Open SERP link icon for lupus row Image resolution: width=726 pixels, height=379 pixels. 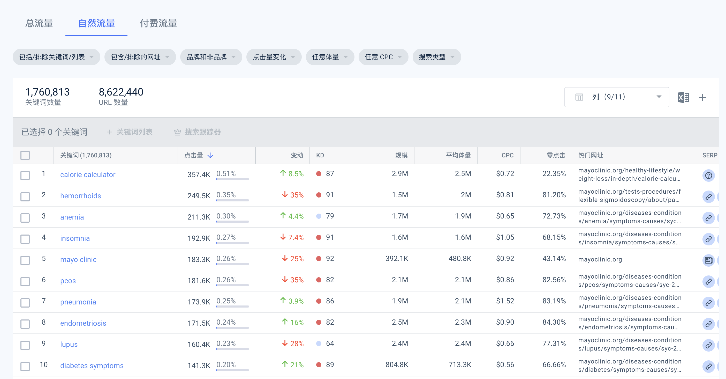click(x=708, y=345)
